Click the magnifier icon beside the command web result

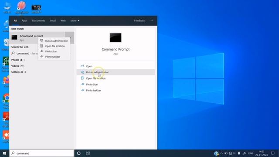(x=13, y=53)
